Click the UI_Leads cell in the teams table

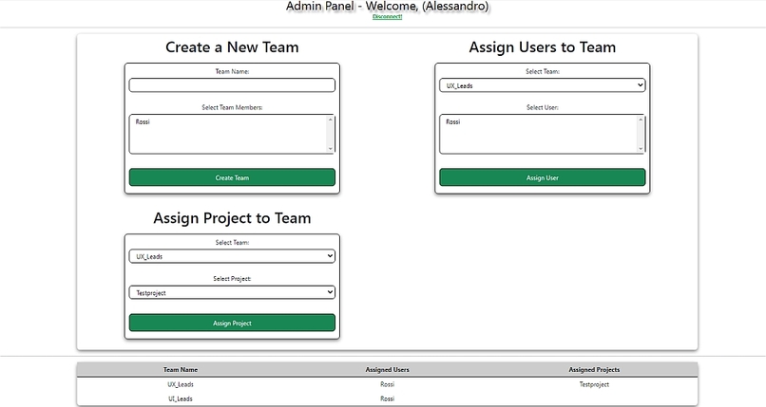(x=181, y=398)
